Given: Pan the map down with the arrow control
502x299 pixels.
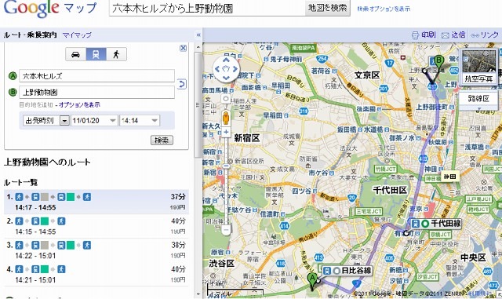Looking at the screenshot, I should pos(226,78).
